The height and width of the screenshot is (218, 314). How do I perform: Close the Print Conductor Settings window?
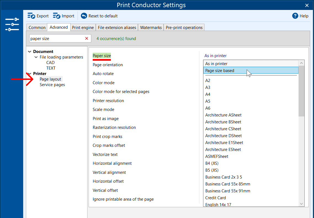click(x=307, y=5)
